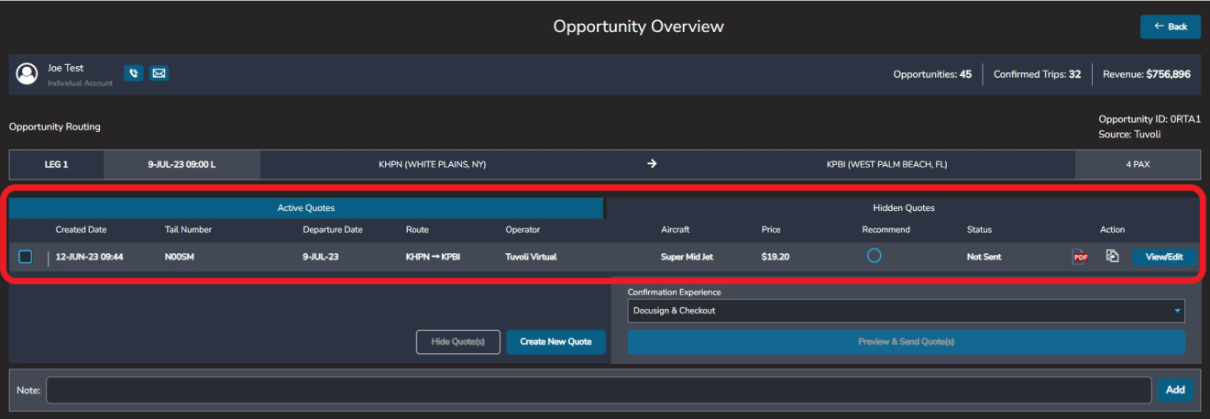Open the quote PDF icon
Image resolution: width=1210 pixels, height=419 pixels.
[1080, 257]
